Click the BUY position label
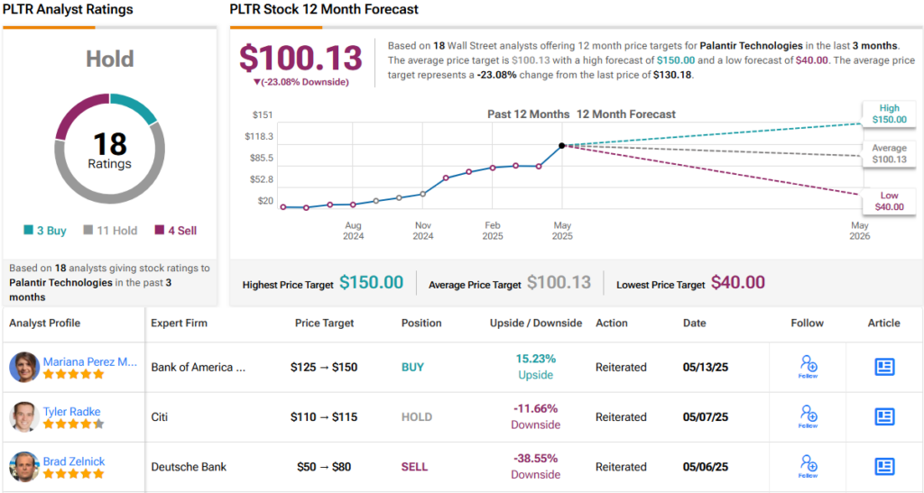The image size is (924, 493). tap(412, 367)
